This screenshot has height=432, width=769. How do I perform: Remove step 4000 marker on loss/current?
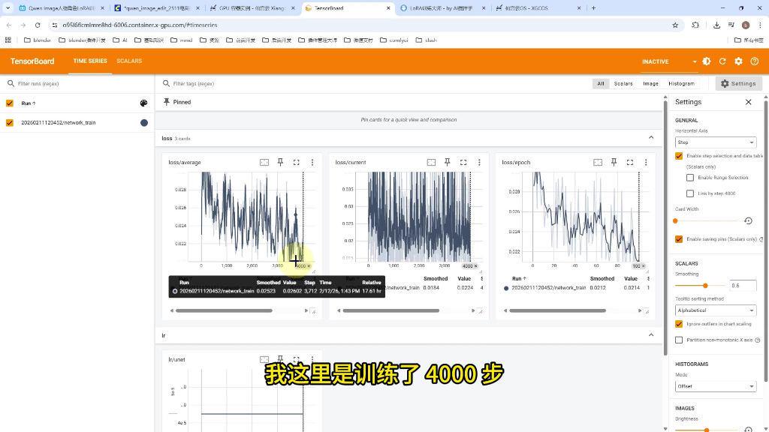click(x=475, y=266)
